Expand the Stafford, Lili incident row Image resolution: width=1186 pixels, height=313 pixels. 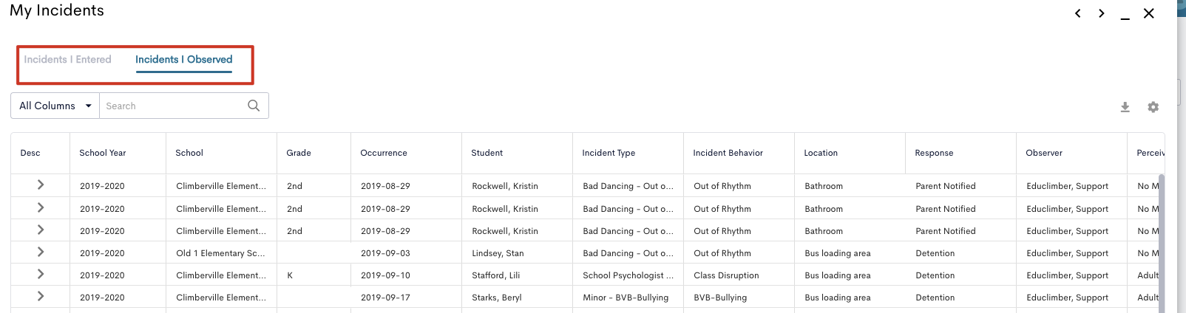coord(41,275)
